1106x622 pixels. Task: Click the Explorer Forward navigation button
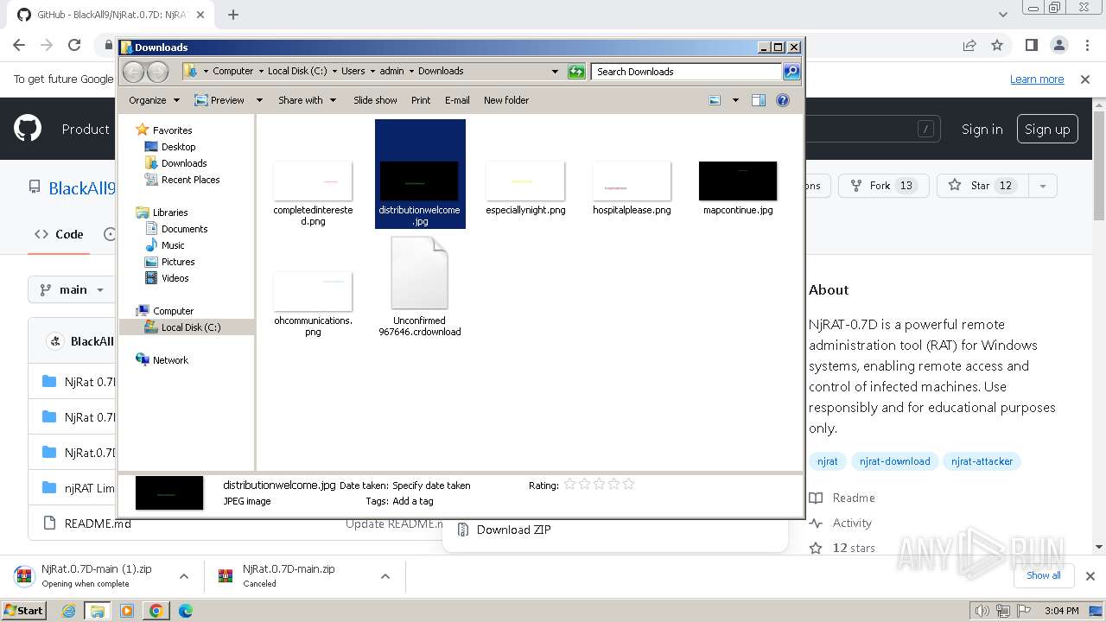tap(157, 72)
